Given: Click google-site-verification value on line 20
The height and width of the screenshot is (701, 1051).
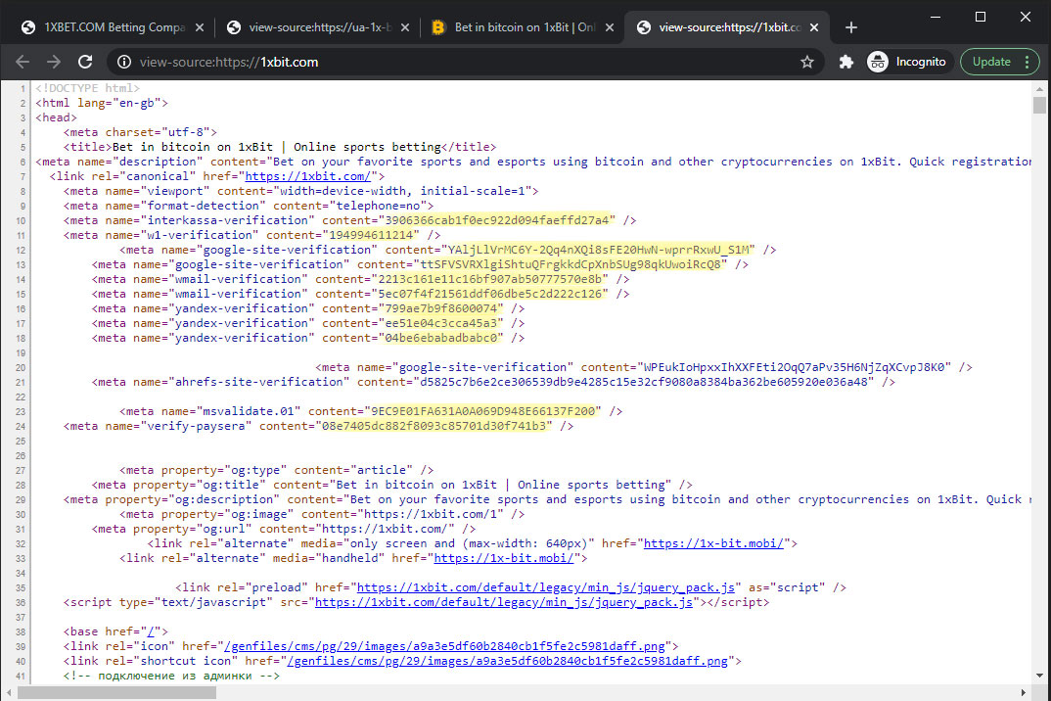Looking at the screenshot, I should click(794, 367).
